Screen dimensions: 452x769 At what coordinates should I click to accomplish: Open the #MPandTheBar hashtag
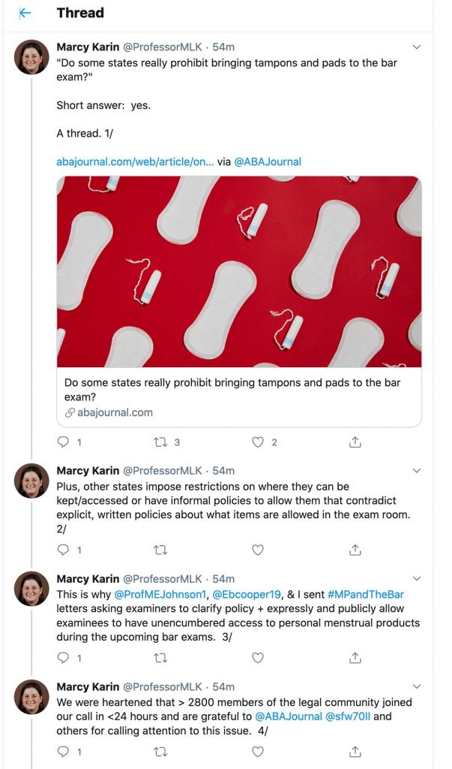coord(366,595)
